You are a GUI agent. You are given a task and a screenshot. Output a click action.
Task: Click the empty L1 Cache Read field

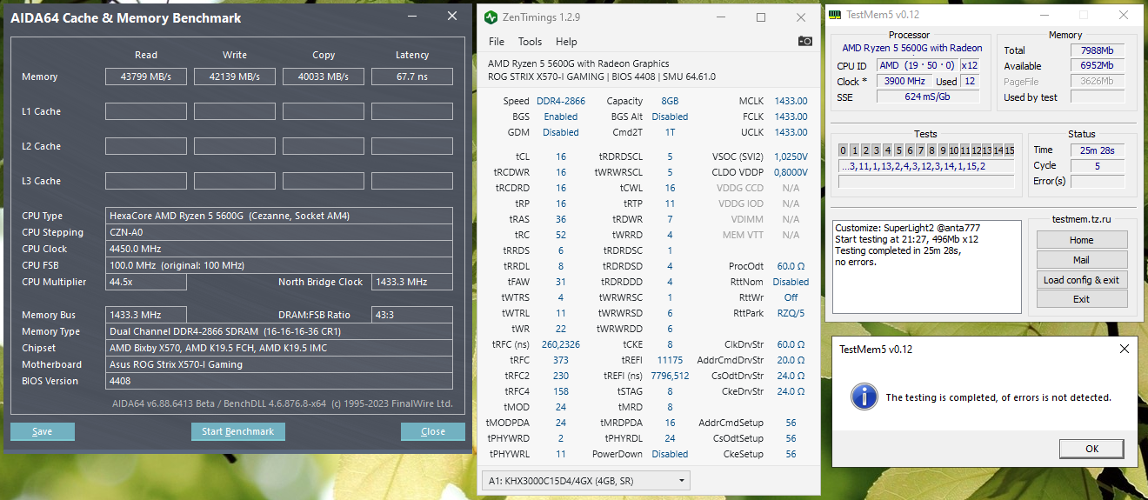click(x=146, y=111)
